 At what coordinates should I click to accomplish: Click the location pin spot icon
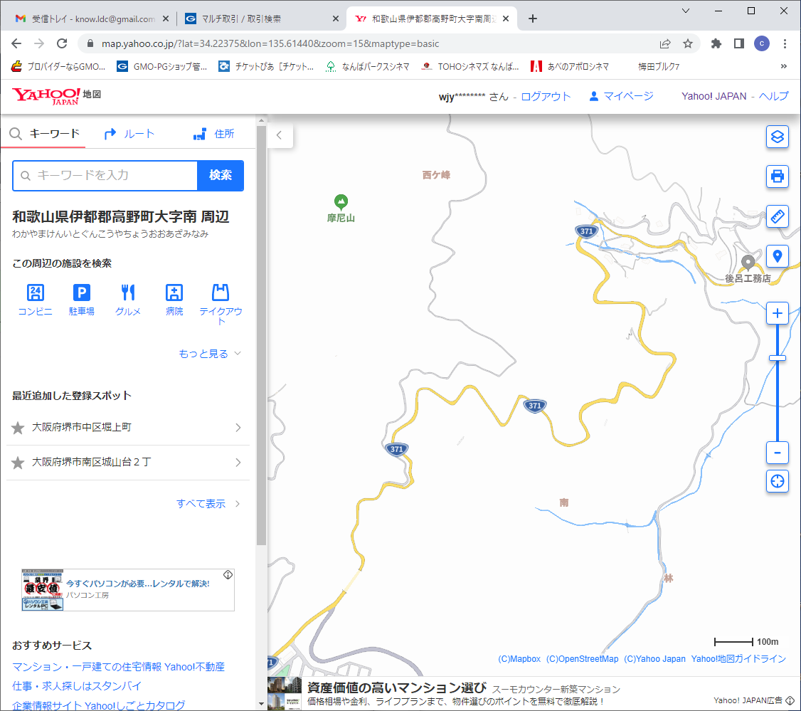tap(777, 256)
